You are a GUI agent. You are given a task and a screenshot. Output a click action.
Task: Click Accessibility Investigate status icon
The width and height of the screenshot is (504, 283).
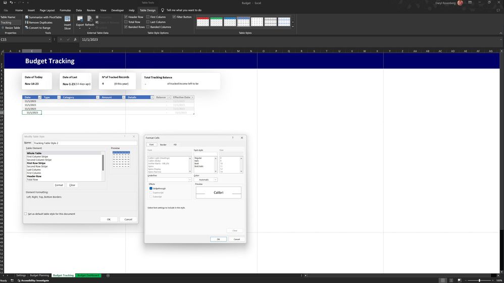[19, 280]
